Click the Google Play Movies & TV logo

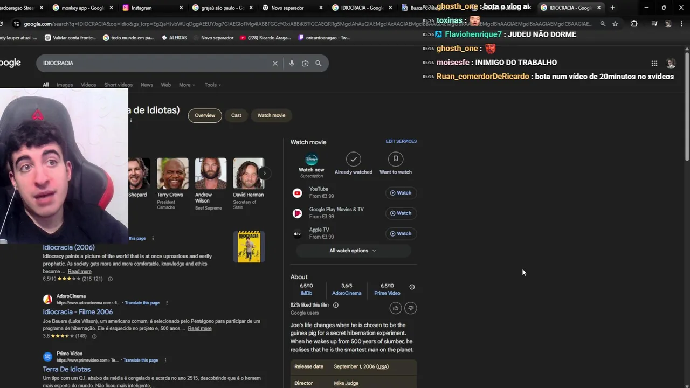[297, 213]
